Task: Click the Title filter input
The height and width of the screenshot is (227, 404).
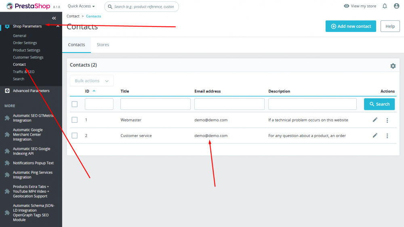Action: click(156, 104)
